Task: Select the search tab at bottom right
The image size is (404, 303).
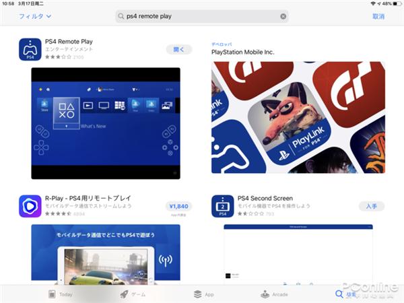Action: click(345, 294)
